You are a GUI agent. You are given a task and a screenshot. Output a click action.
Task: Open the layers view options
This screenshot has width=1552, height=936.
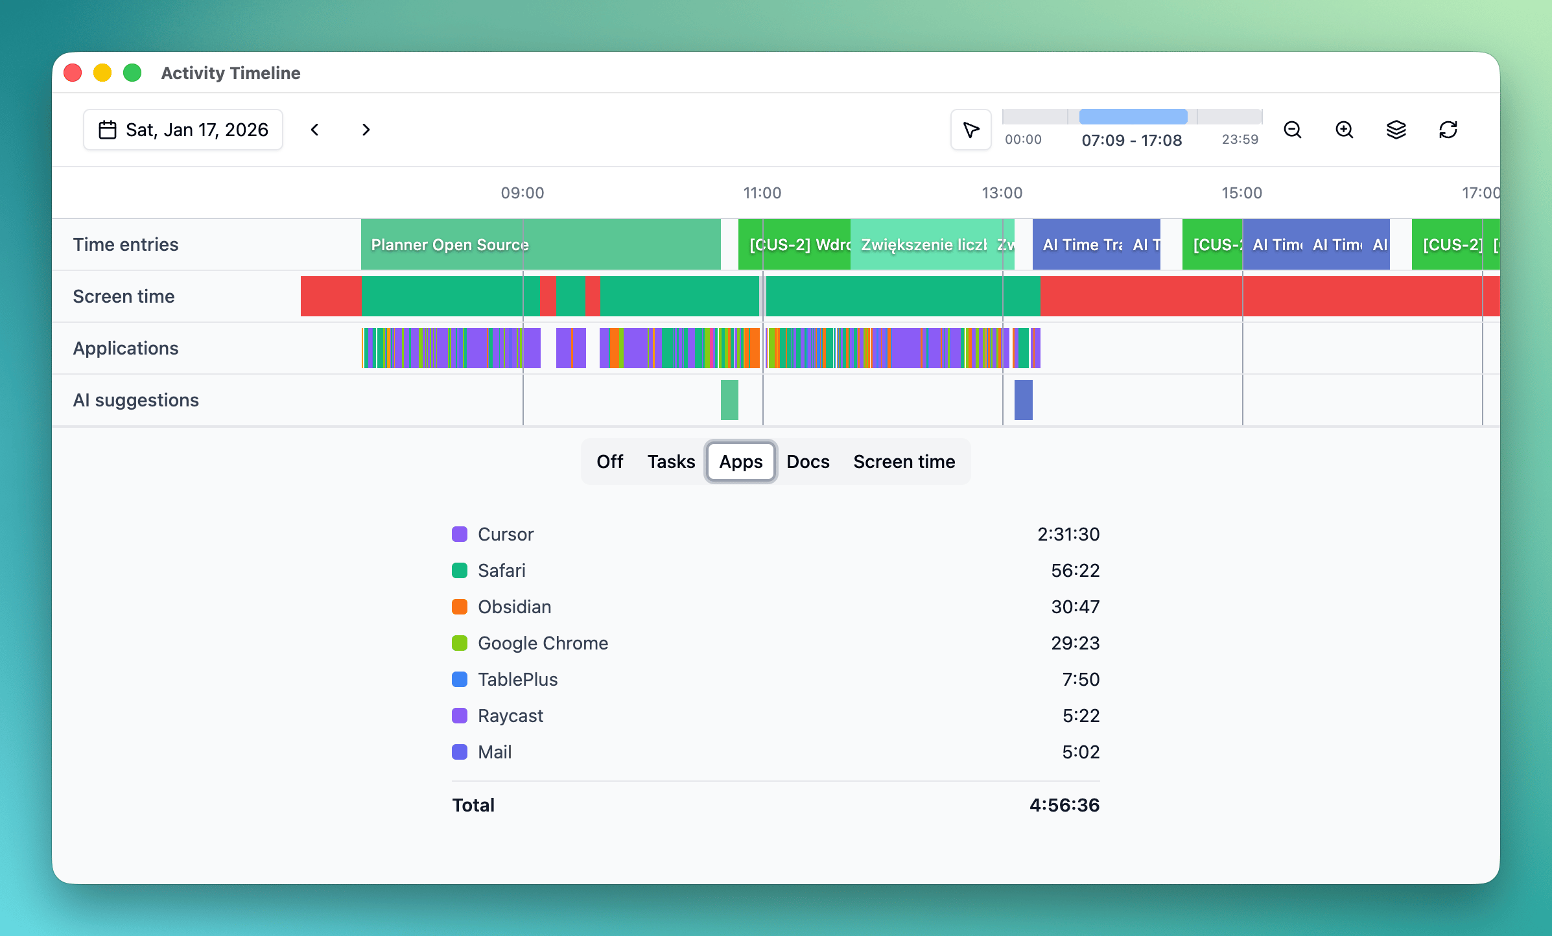(x=1396, y=130)
